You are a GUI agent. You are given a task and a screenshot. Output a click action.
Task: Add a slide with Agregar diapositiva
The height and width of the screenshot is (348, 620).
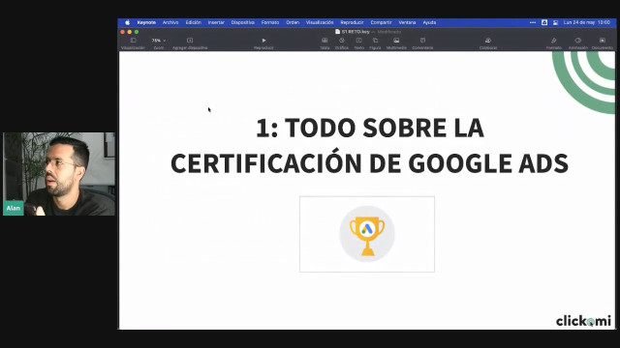tap(190, 41)
